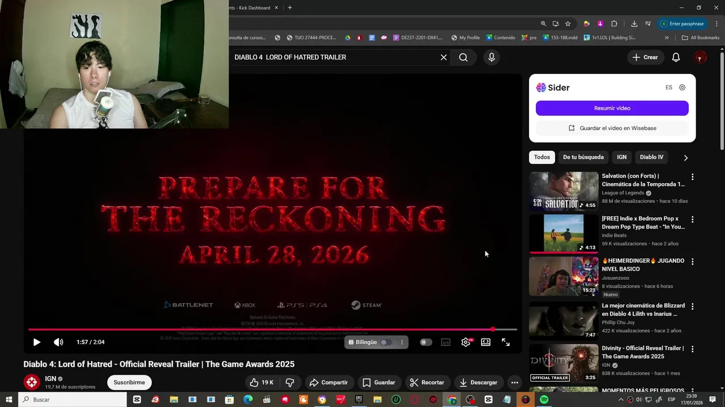Open the Bilingüe three-dot options menu
This screenshot has height=407, width=725.
click(402, 342)
